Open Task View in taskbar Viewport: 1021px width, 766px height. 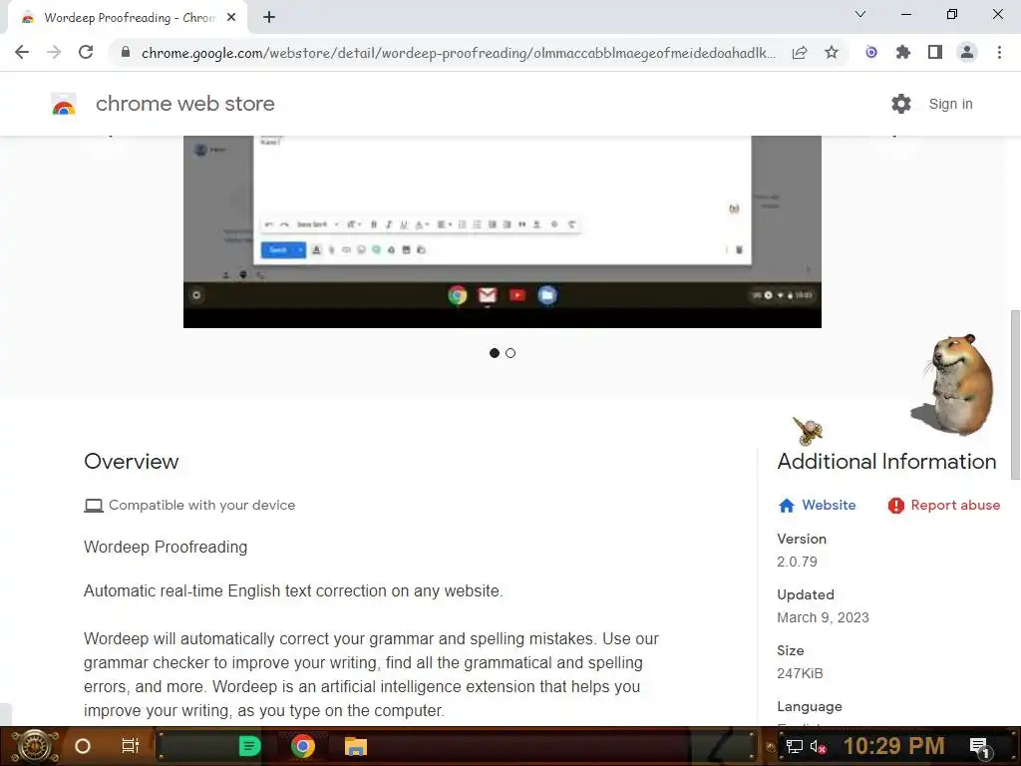(x=131, y=746)
